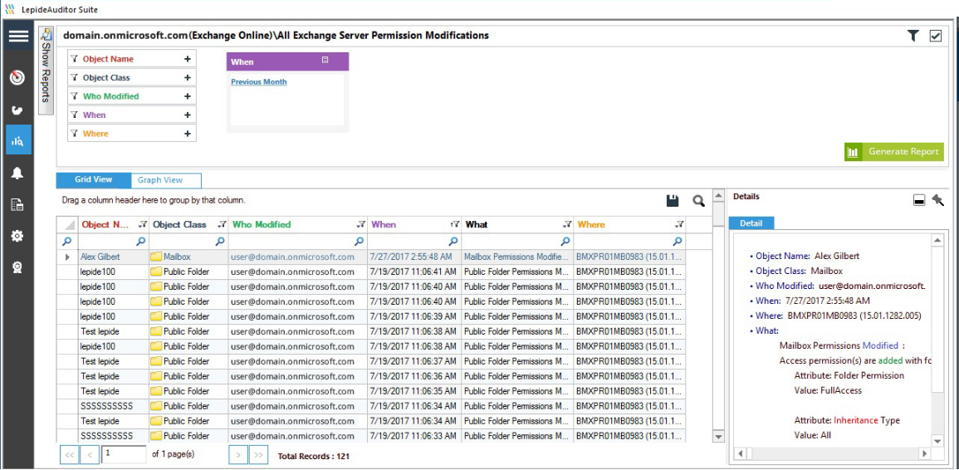This screenshot has height=470, width=959.
Task: Click the When column search field
Action: click(413, 241)
